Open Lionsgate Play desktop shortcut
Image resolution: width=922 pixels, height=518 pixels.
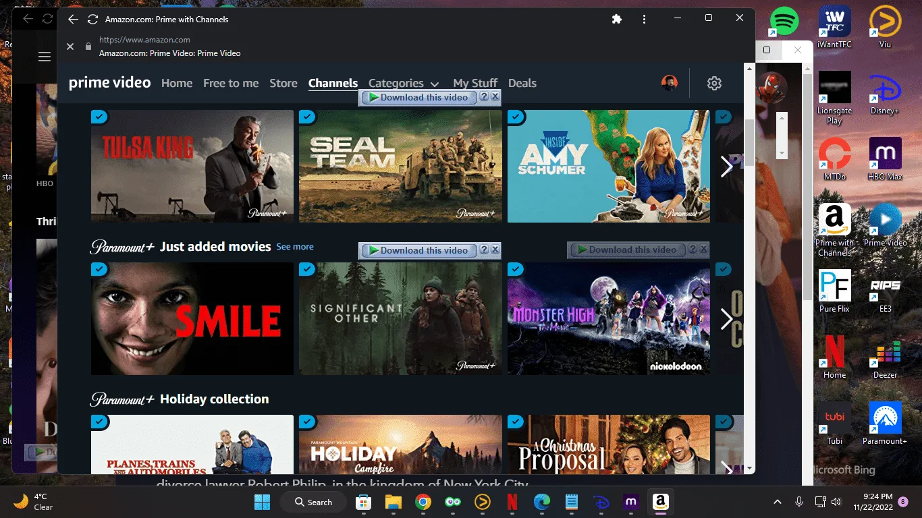coord(834,98)
